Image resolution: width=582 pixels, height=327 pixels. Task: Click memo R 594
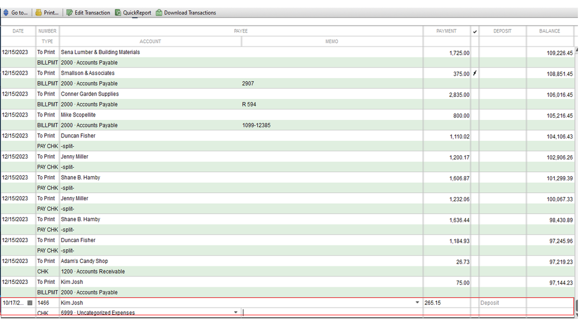(249, 105)
